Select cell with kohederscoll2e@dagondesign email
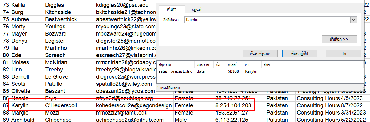Image resolution: width=370 pixels, height=122 pixels. pos(134,106)
